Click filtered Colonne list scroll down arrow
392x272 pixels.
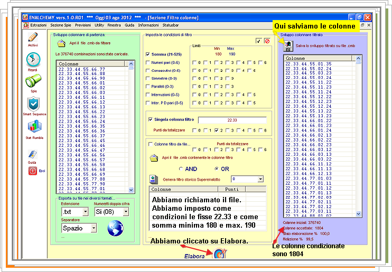click(x=358, y=214)
